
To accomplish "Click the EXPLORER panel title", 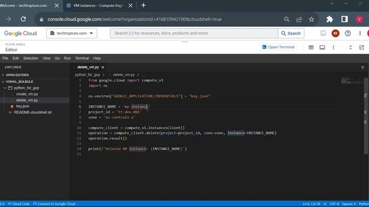I will click(x=13, y=67).
